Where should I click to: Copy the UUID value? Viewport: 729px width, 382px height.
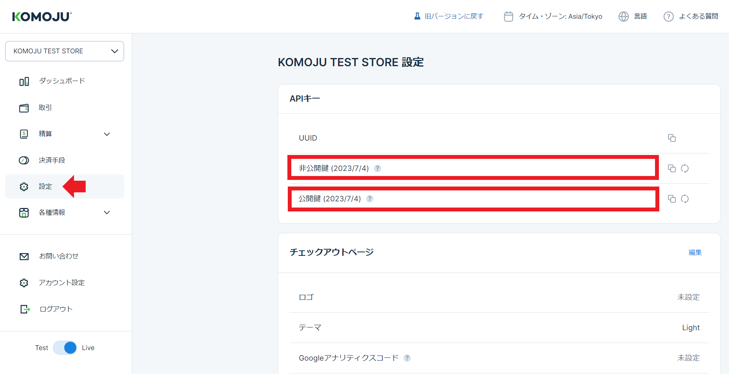tap(672, 138)
